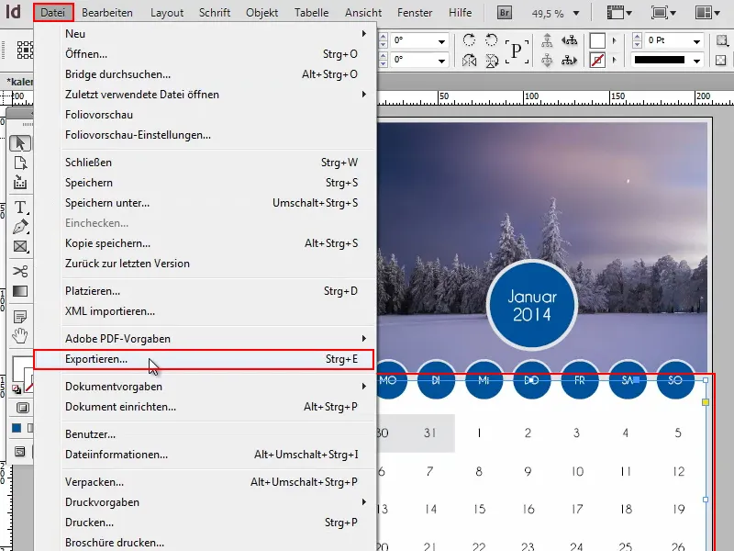Select the Gradient Swatch tool
This screenshot has width=734, height=551.
pos(20,291)
